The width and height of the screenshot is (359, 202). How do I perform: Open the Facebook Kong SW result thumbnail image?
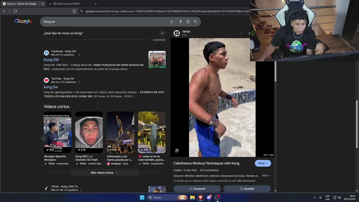click(157, 59)
